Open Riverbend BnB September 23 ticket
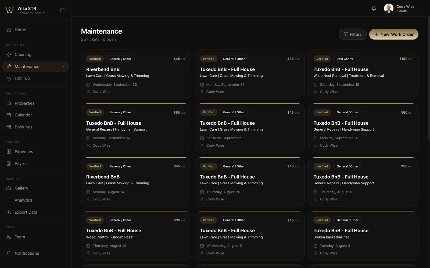The image size is (430, 268). coord(136,75)
